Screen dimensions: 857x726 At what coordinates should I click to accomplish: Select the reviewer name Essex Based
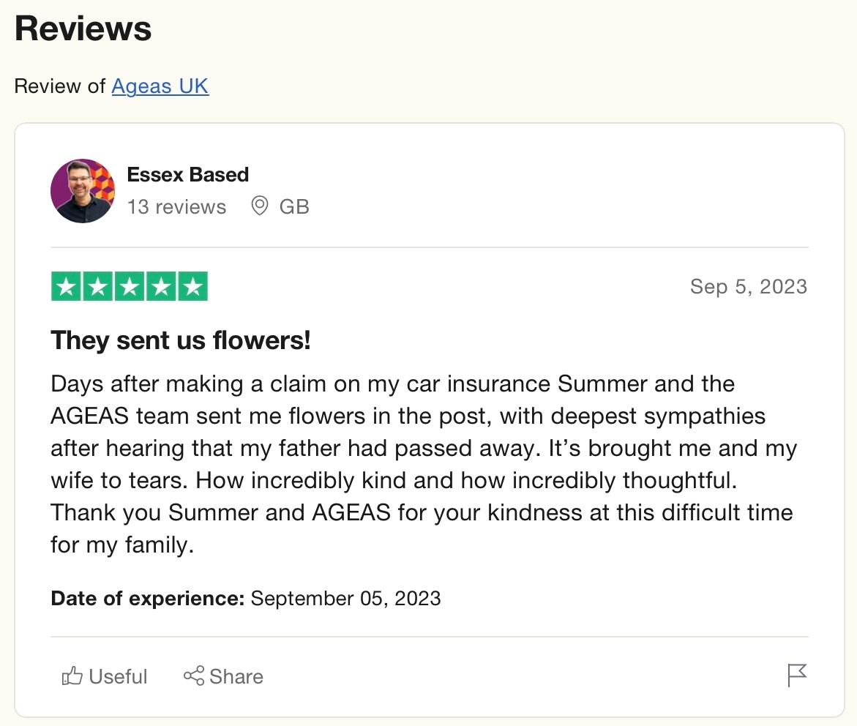click(188, 175)
